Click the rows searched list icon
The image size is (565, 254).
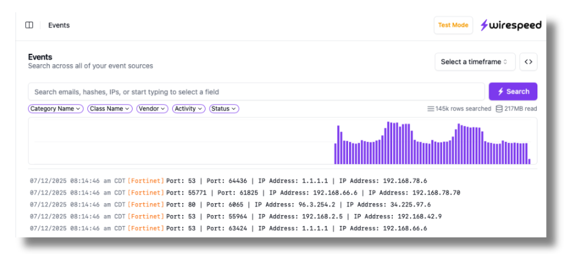click(x=431, y=109)
